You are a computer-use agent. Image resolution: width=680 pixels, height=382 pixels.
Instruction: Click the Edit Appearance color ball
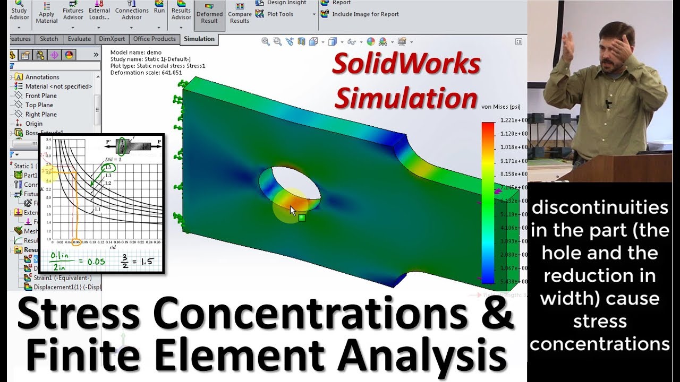coord(371,41)
